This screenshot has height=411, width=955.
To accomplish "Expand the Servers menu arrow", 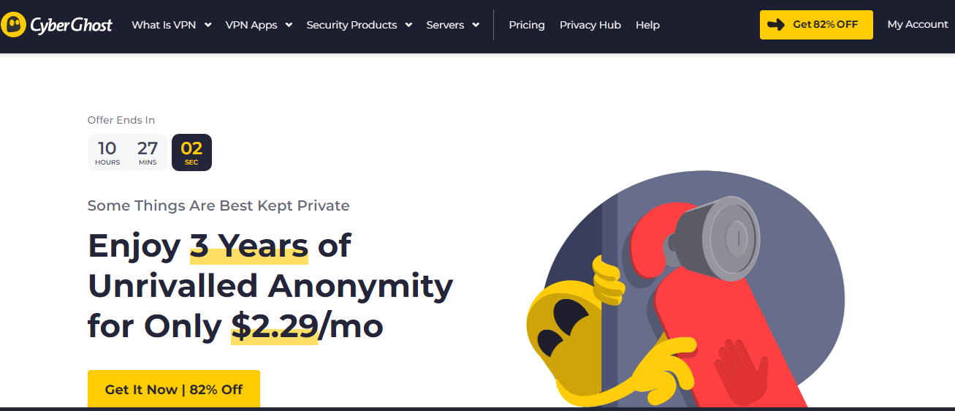I will tap(476, 25).
